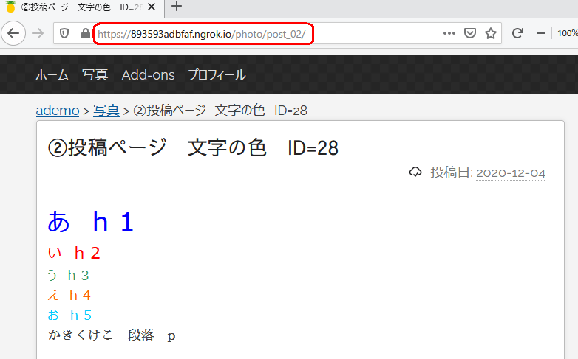Go back with the browser back arrow
The image size is (578, 359).
(x=13, y=33)
